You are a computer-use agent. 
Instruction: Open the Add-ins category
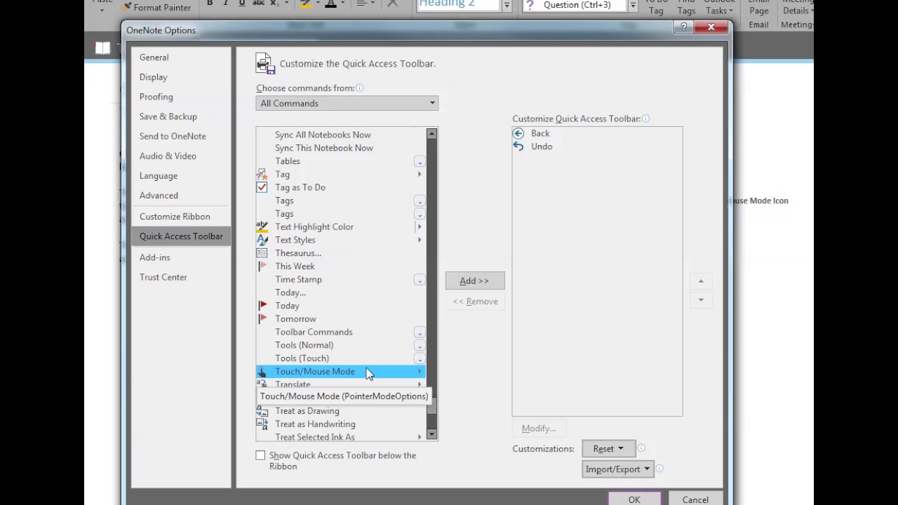[181, 257]
